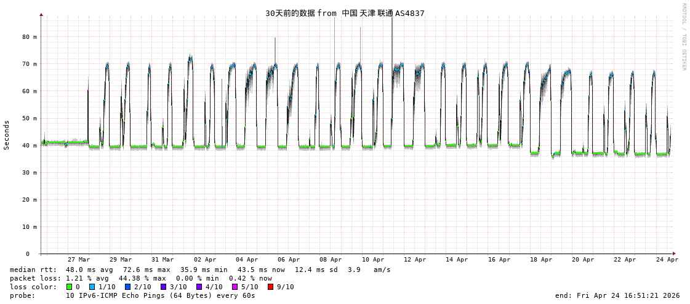The height and width of the screenshot is (304, 690).
Task: Click the red 9/10 loss swatch
Action: [x=270, y=287]
